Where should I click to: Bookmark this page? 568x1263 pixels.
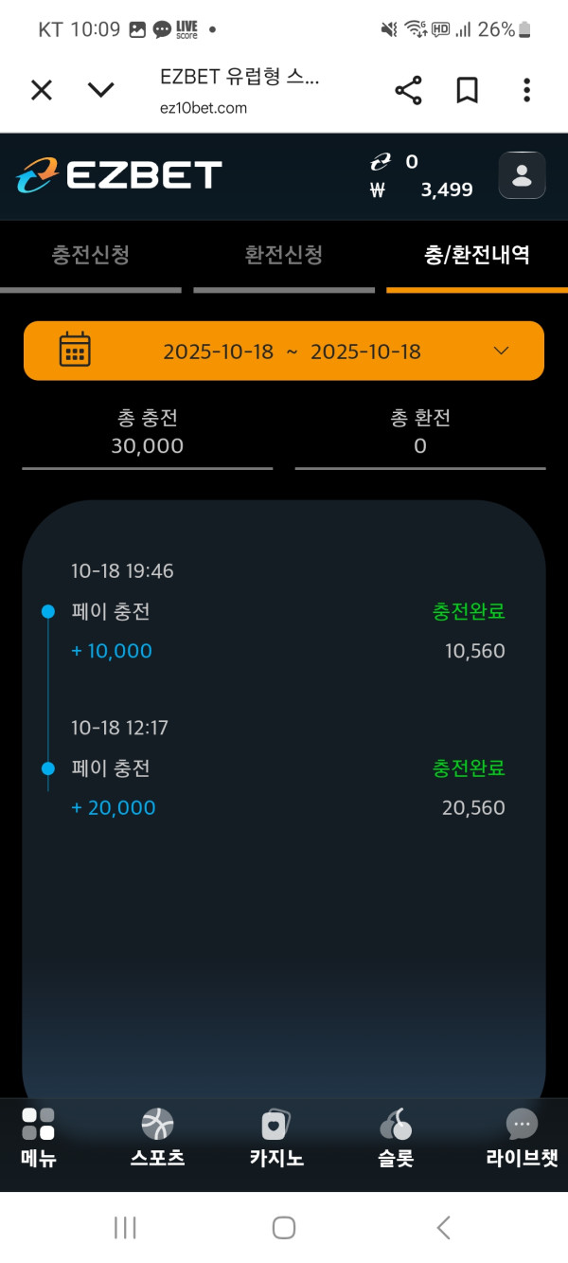467,90
